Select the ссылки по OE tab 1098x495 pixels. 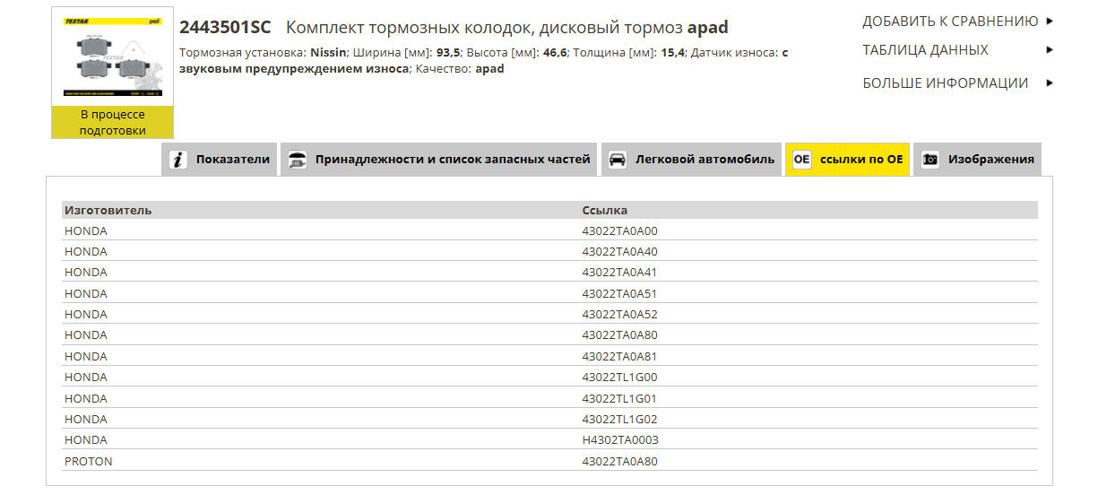[x=848, y=160]
